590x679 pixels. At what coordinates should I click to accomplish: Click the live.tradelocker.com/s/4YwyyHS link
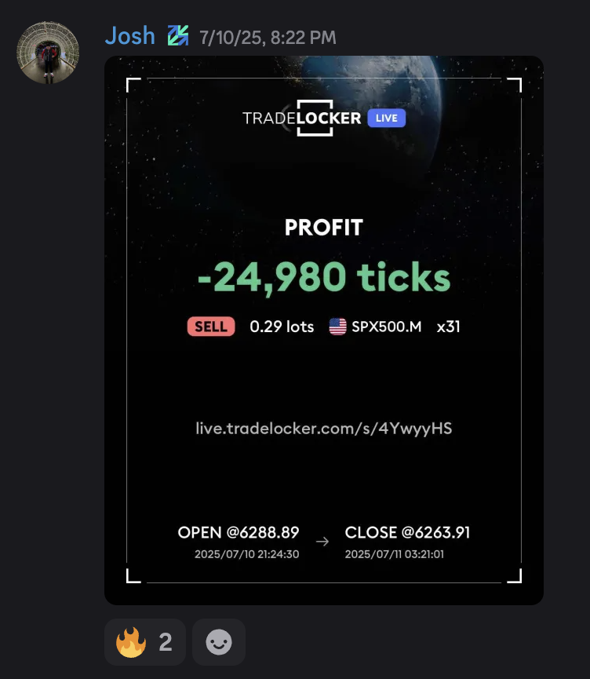point(324,429)
